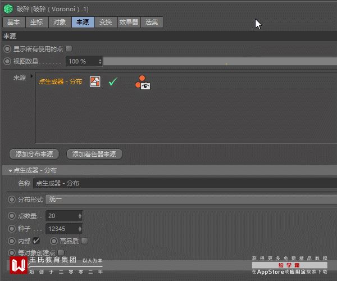The image size is (337, 281).
Task: Click the animation dot beside 每对象创建点
Action: point(12,252)
